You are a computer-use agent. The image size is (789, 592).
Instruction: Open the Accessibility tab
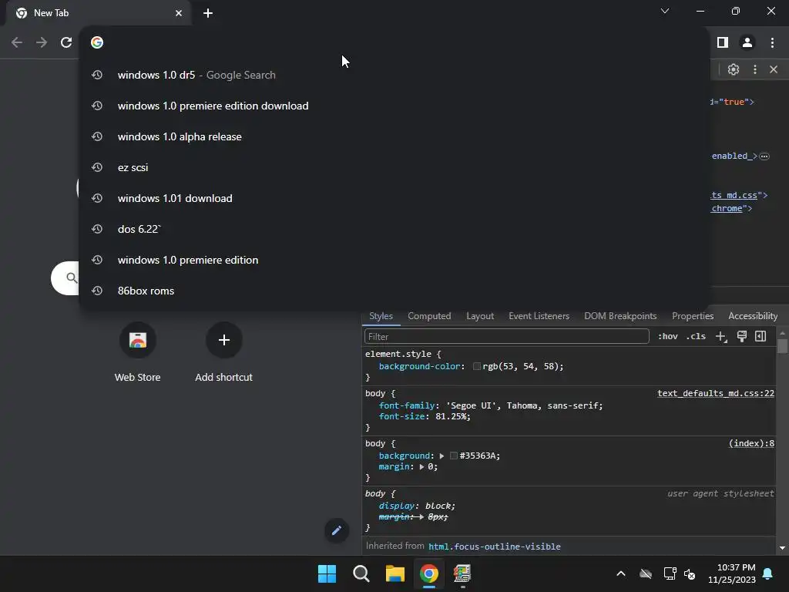tap(753, 316)
